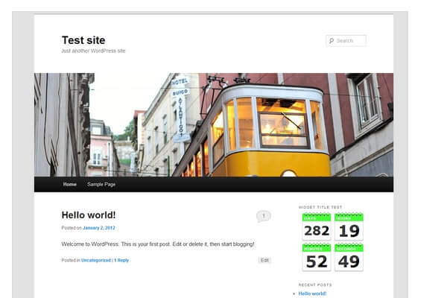Open the "Hello world!" post title

(x=88, y=215)
